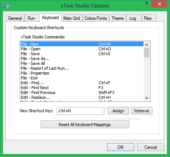This screenshot has width=170, height=157.
Task: Switch to the General tab
Action: (x=15, y=18)
